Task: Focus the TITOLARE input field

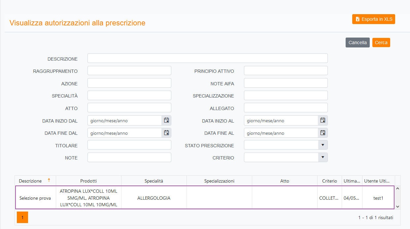Action: point(129,145)
